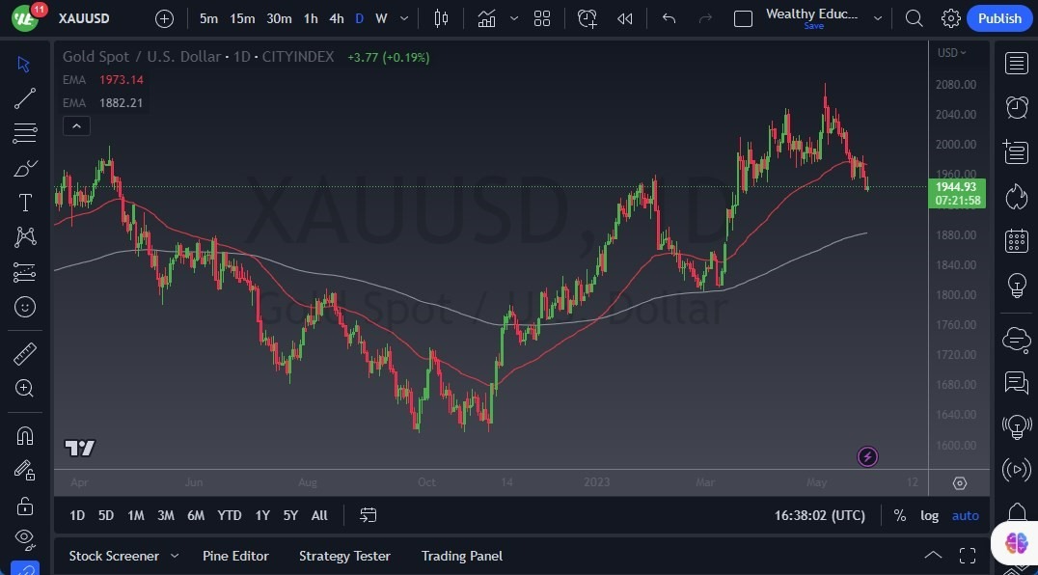This screenshot has height=575, width=1038.
Task: Undo the last action
Action: coord(669,18)
